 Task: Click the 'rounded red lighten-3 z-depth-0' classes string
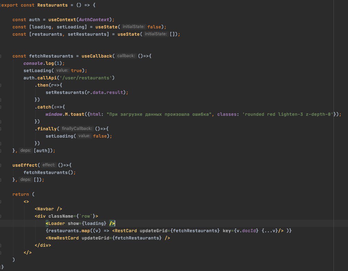pos(288,114)
